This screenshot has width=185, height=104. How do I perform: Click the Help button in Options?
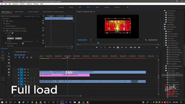18,38
